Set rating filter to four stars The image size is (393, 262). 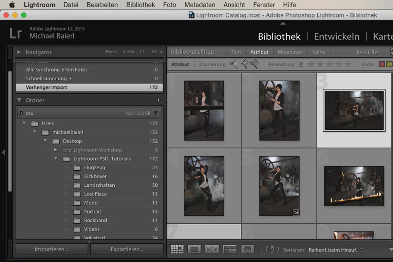pyautogui.click(x=338, y=64)
